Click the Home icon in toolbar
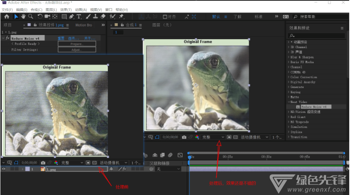350x195 pixels. click(7, 17)
